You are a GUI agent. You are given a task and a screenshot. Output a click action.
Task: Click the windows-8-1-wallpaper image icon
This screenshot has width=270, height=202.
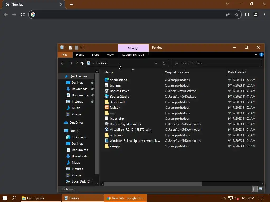(107, 140)
